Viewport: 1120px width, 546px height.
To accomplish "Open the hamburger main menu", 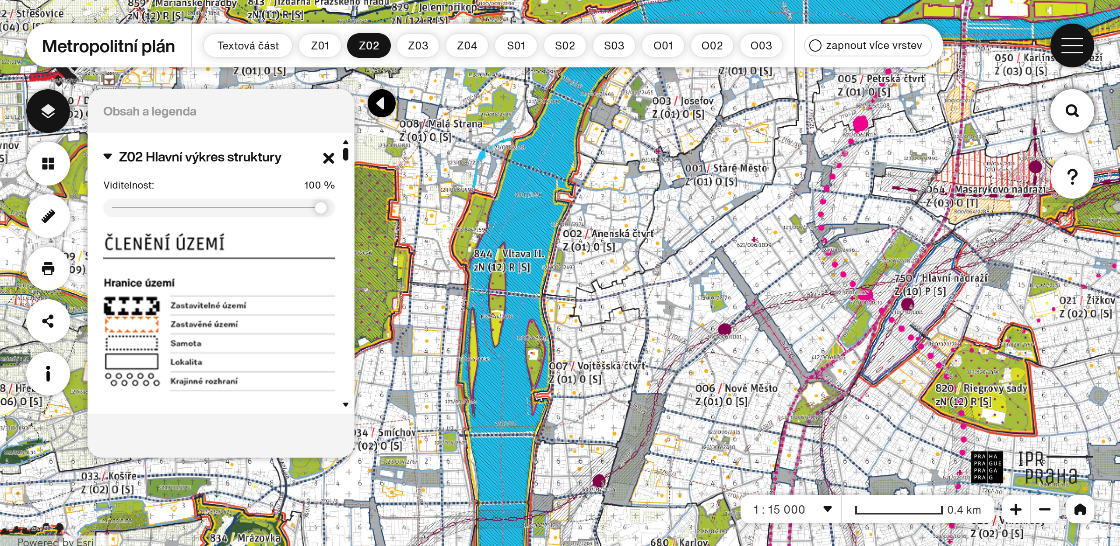I will [1072, 45].
